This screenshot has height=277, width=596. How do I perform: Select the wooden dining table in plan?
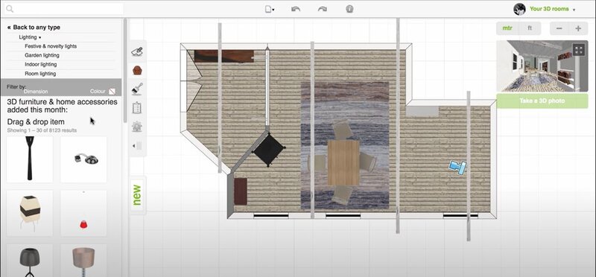click(343, 162)
